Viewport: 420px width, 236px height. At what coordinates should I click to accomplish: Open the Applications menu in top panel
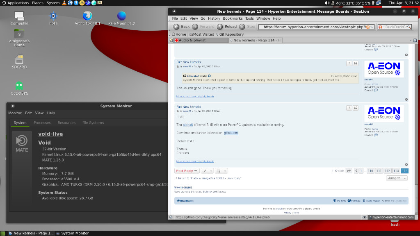click(18, 3)
